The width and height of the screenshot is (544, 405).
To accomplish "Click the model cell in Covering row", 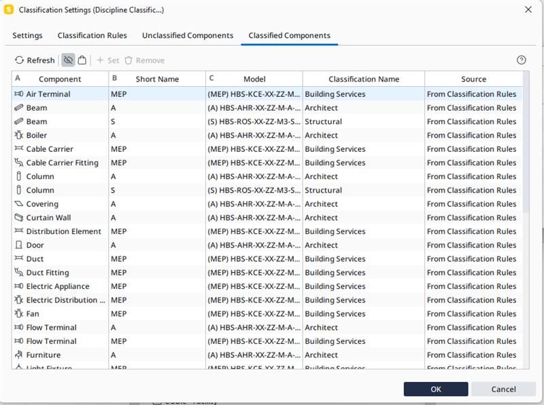I will coord(254,204).
